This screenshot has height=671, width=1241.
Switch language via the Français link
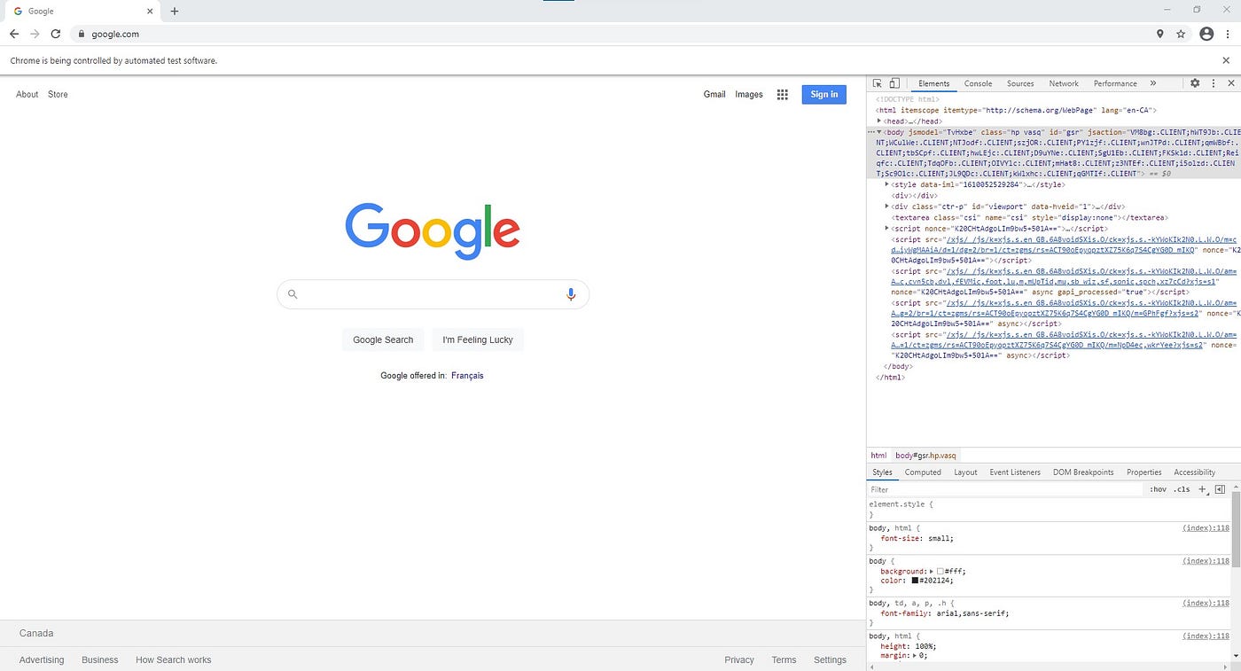click(467, 376)
